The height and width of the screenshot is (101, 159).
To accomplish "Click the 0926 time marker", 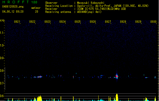I will [93, 22].
